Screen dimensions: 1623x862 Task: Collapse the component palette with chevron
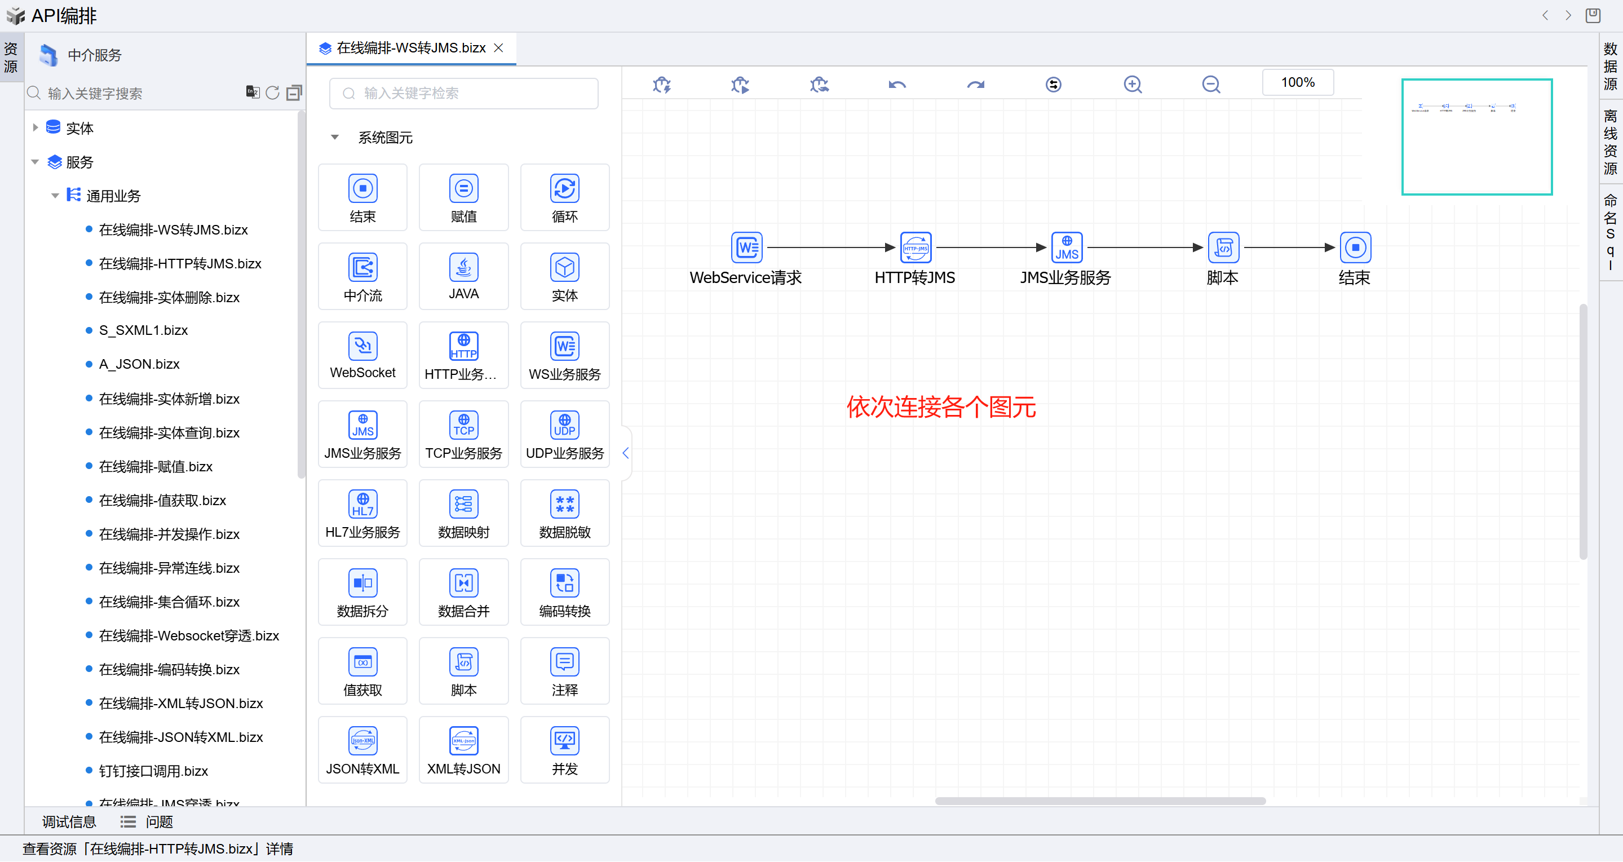point(625,453)
